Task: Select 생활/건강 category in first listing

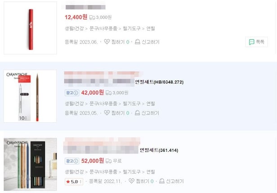Action: coord(74,28)
